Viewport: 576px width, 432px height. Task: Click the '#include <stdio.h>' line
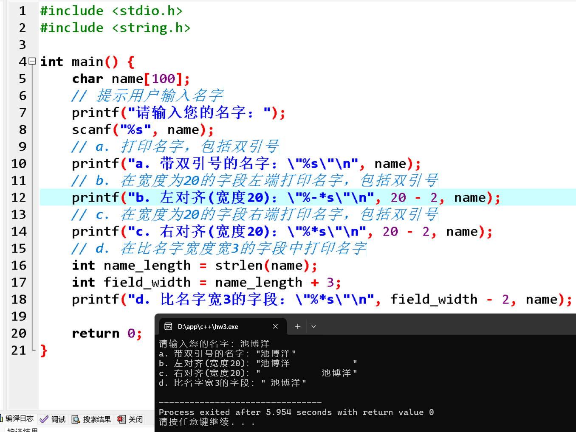point(111,11)
